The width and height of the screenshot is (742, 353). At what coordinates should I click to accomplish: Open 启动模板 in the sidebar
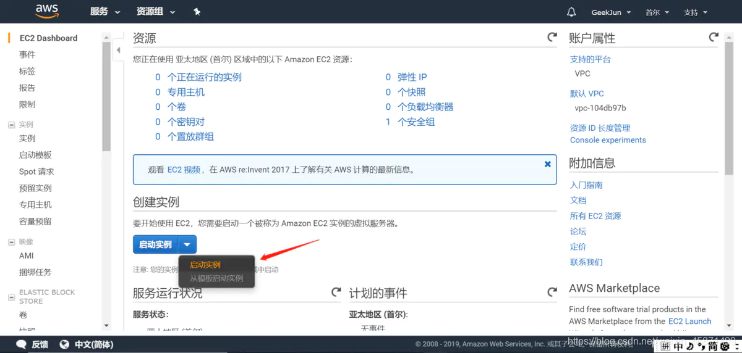coord(35,155)
